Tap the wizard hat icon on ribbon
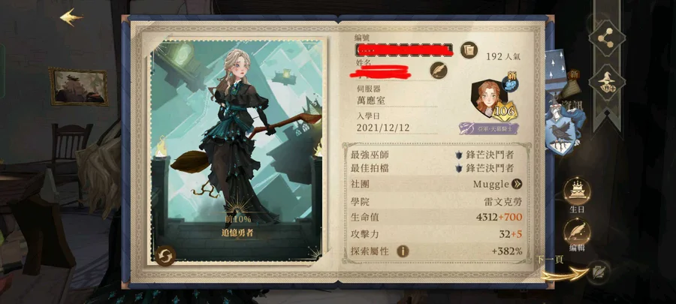This screenshot has width=676, height=304. [x=607, y=83]
